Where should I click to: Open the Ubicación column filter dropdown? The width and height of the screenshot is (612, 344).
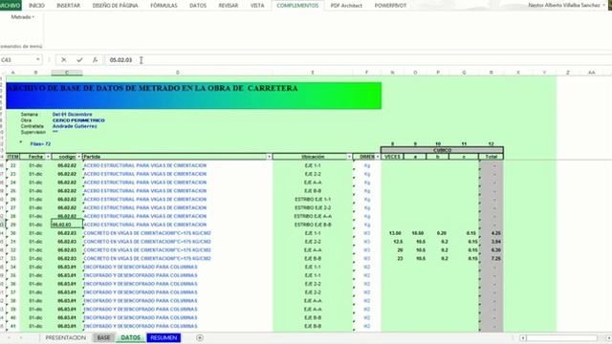pos(349,157)
